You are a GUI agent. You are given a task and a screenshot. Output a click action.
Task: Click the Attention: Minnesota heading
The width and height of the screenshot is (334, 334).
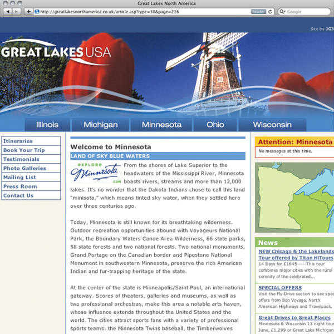coord(295,142)
